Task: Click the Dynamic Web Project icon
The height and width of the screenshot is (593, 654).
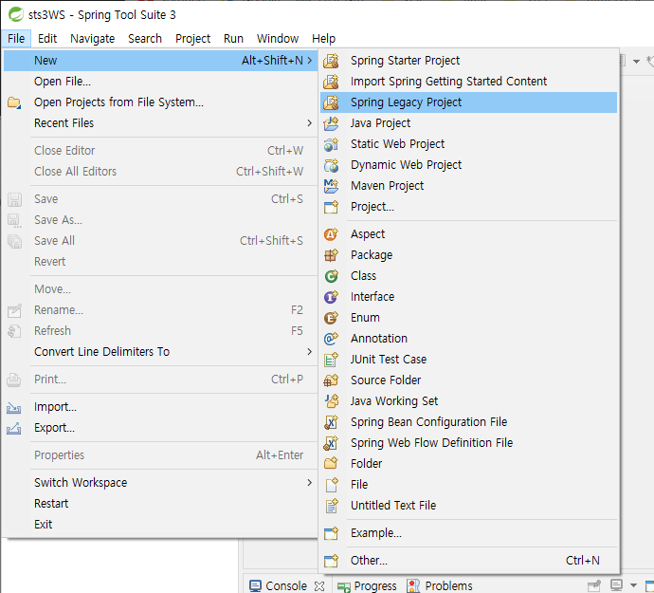Action: 331,165
